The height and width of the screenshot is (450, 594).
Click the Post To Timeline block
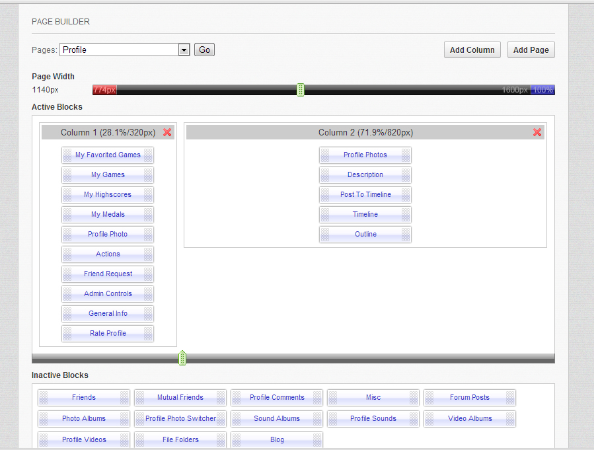365,194
